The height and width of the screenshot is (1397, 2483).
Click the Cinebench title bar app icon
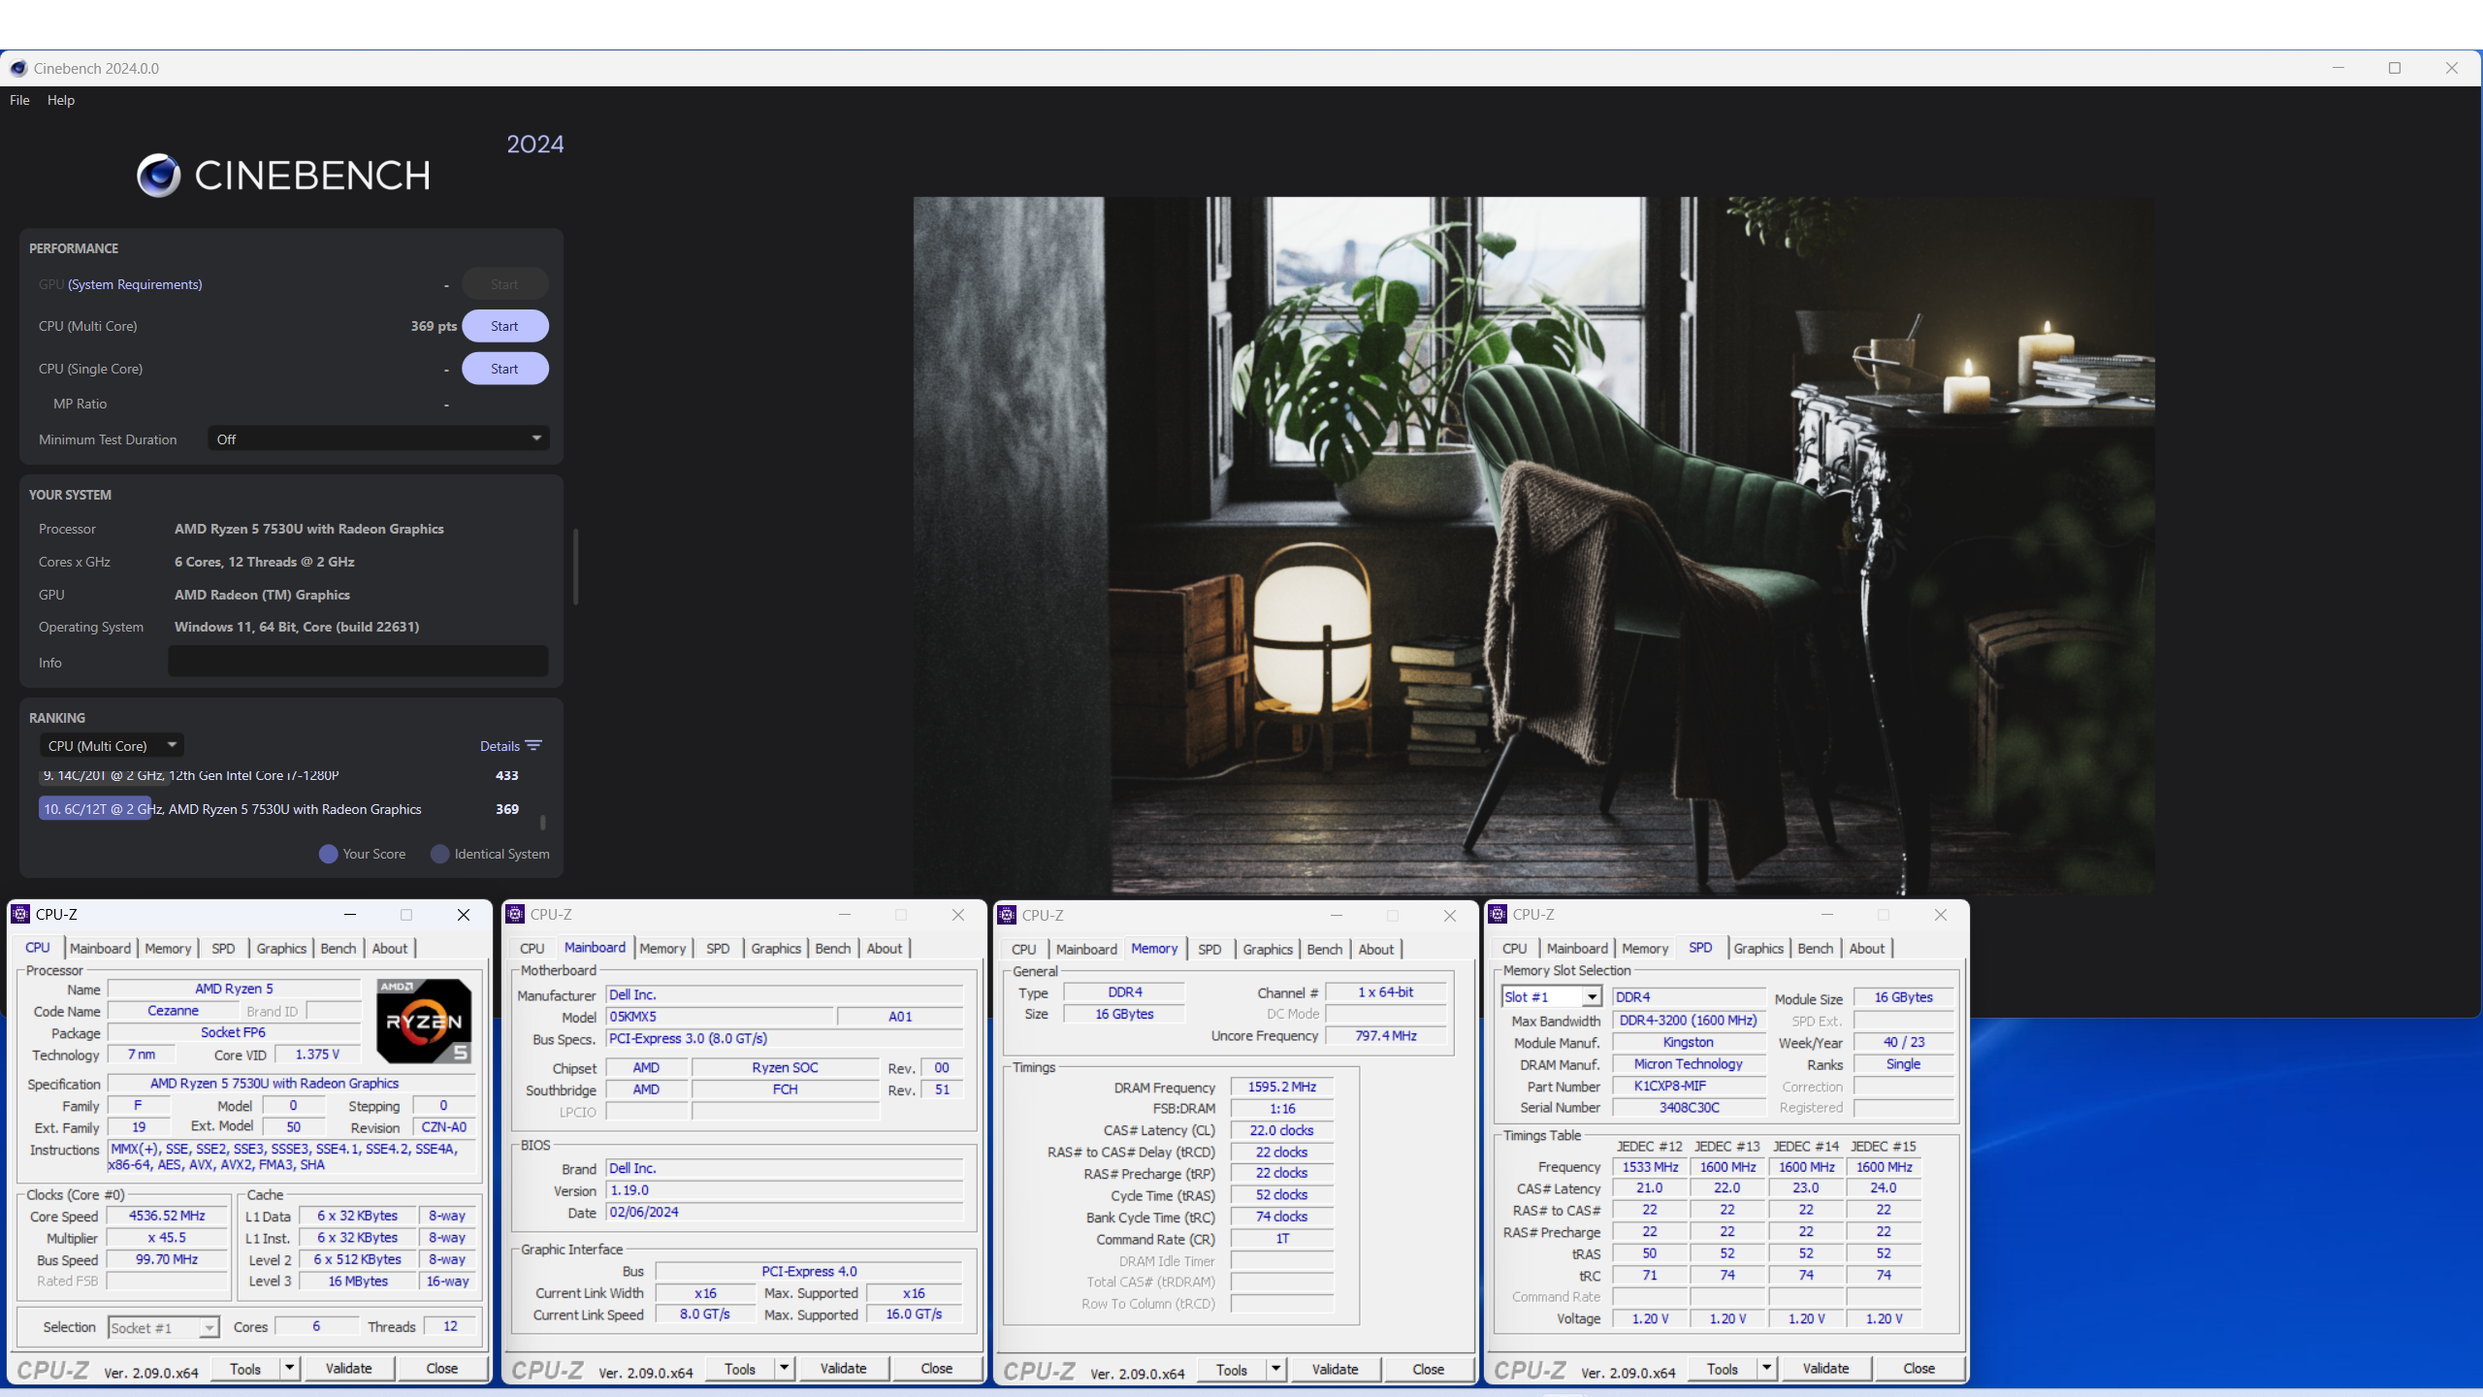tap(18, 68)
